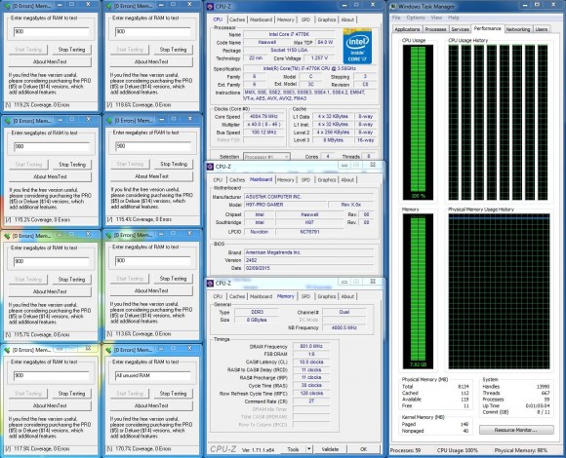This screenshot has height=458, width=566.
Task: Stop Testing in the 118.6% Coverage MemTest
Action: pyautogui.click(x=173, y=50)
